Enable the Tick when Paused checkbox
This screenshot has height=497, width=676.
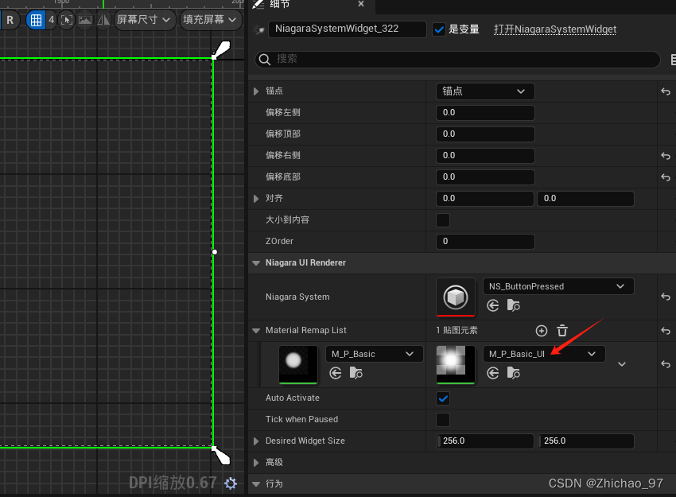click(443, 419)
